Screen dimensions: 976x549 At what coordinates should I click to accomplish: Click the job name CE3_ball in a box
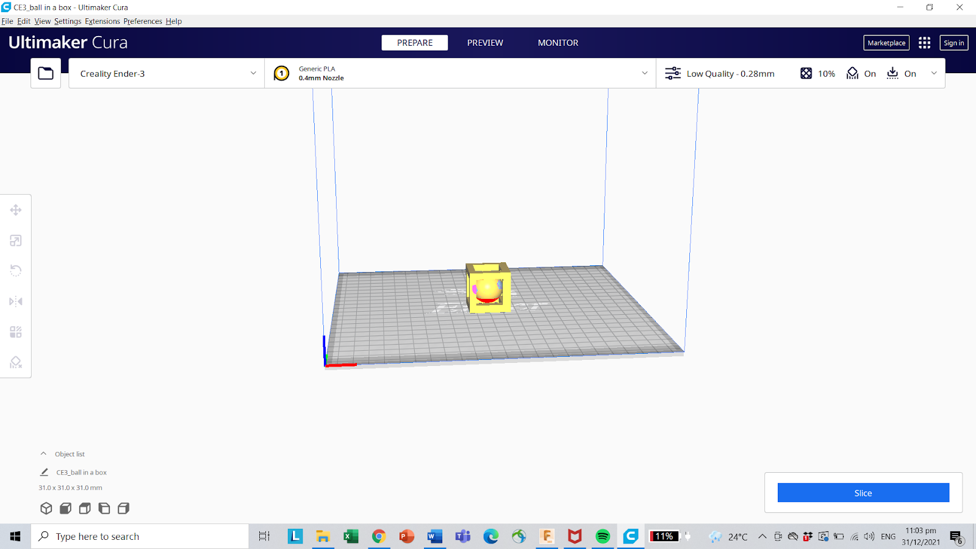82,472
